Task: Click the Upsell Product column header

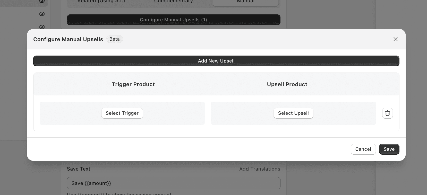Action: [x=287, y=84]
